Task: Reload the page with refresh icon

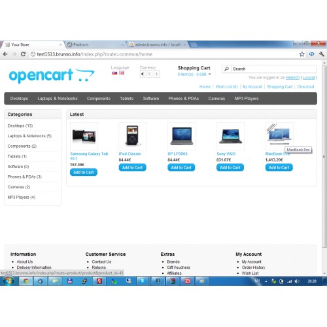Action: [23, 54]
